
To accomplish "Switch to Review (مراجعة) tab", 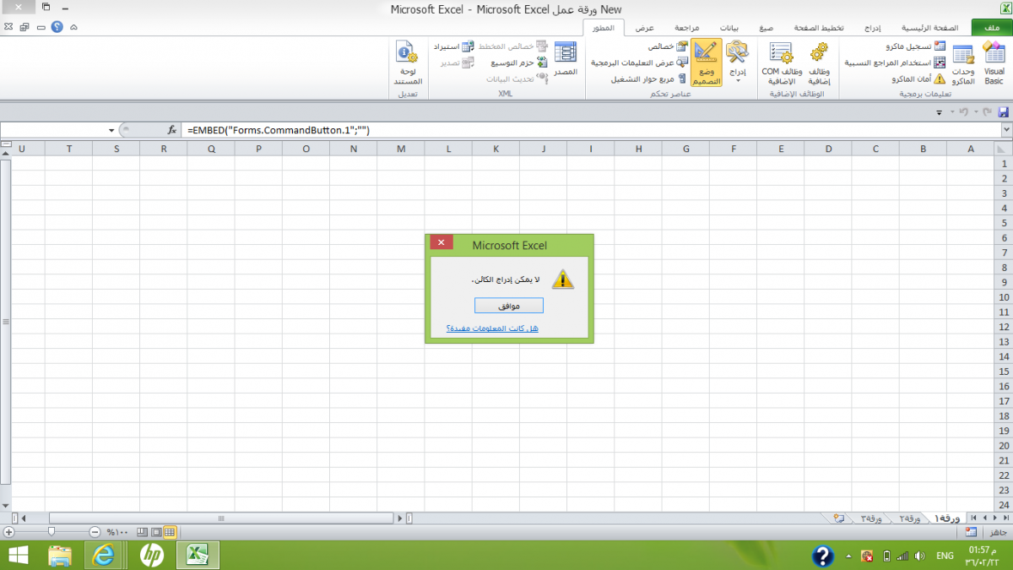I will point(685,28).
